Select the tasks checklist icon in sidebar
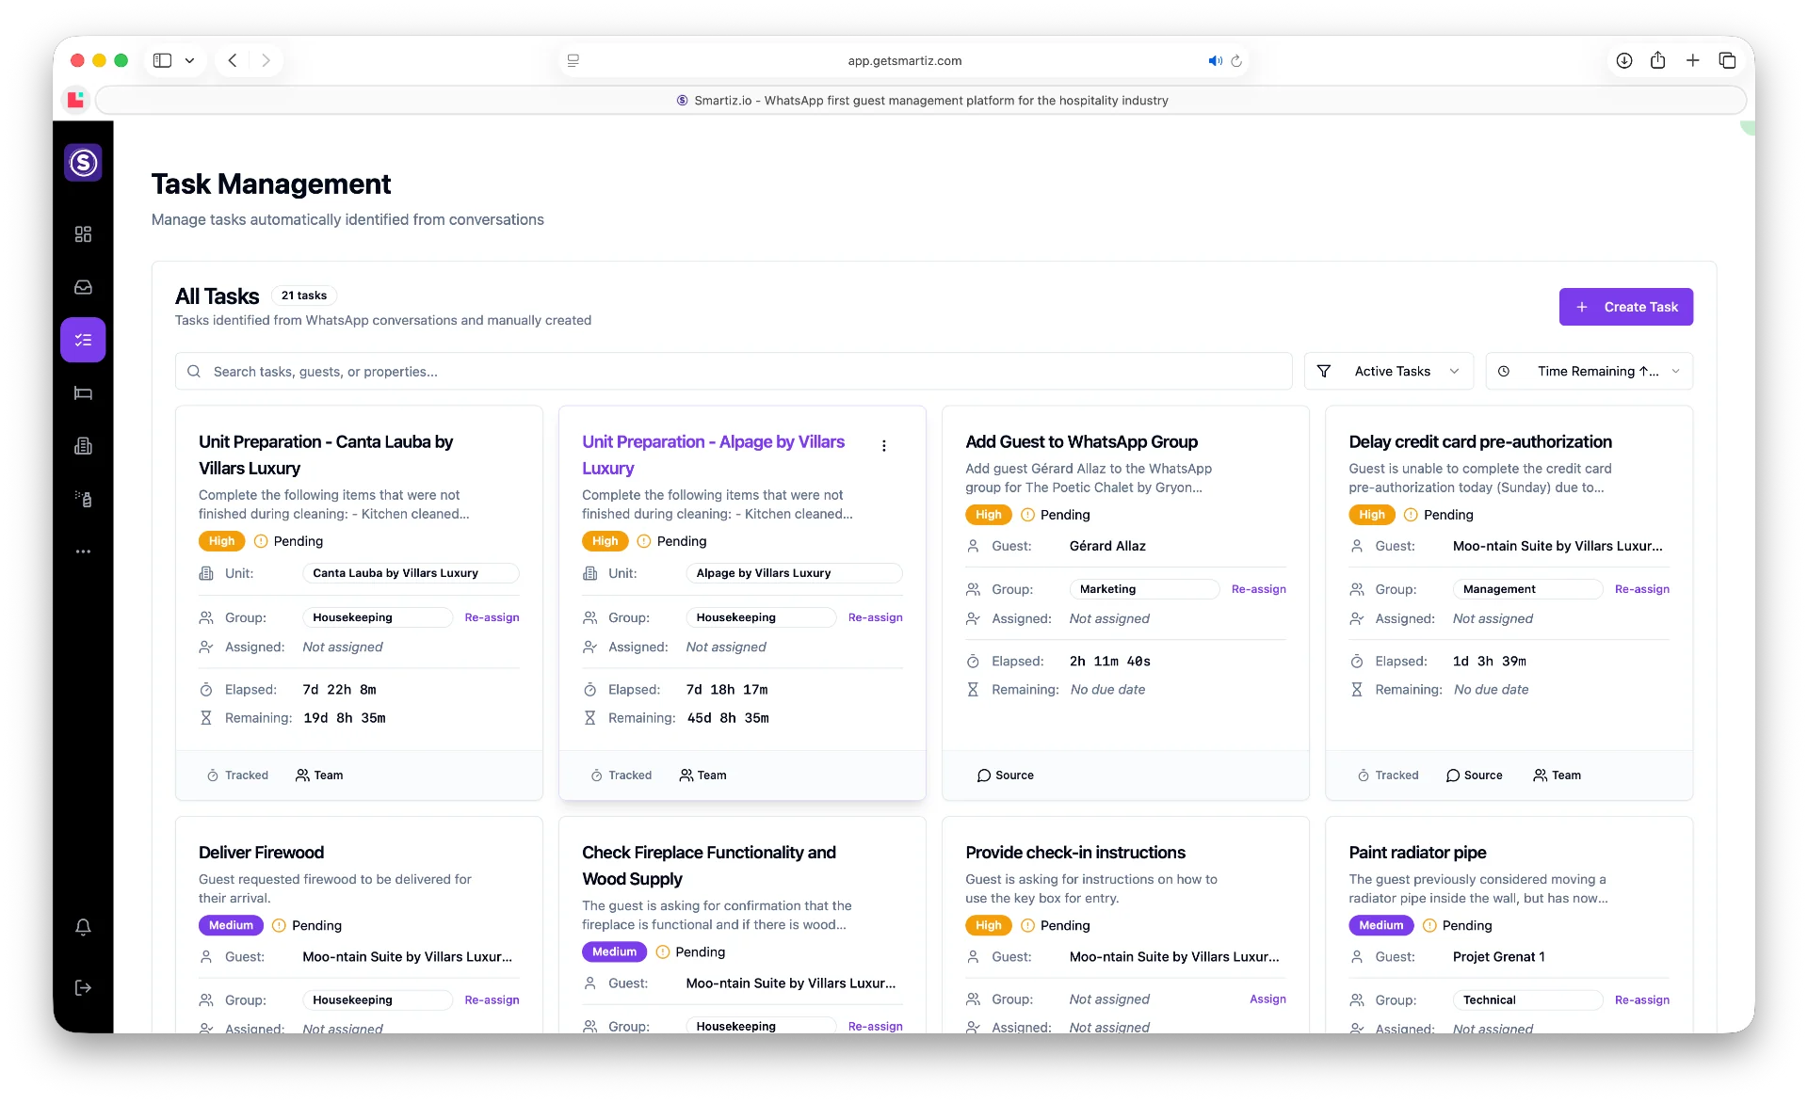The image size is (1808, 1103). 83,340
